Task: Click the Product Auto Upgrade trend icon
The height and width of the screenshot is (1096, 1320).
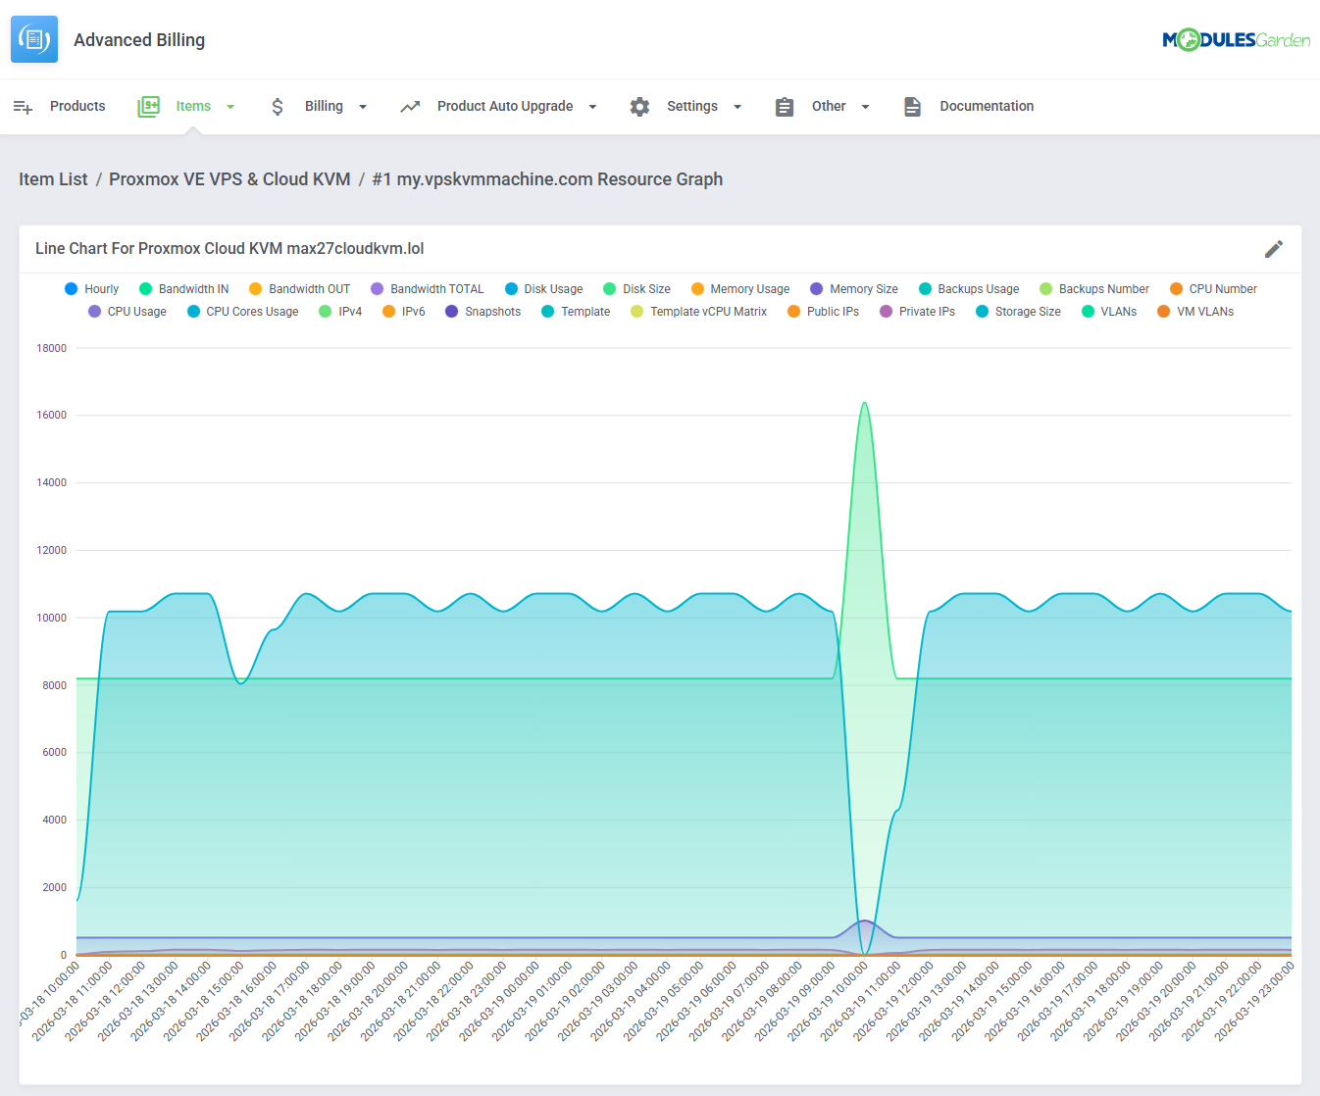Action: click(410, 106)
